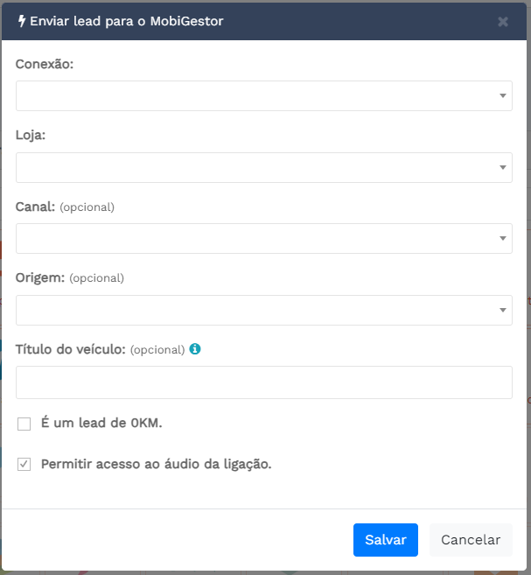Screen dimensions: 531x575
Task: Focus the Título do veículo text field
Action: coord(264,382)
